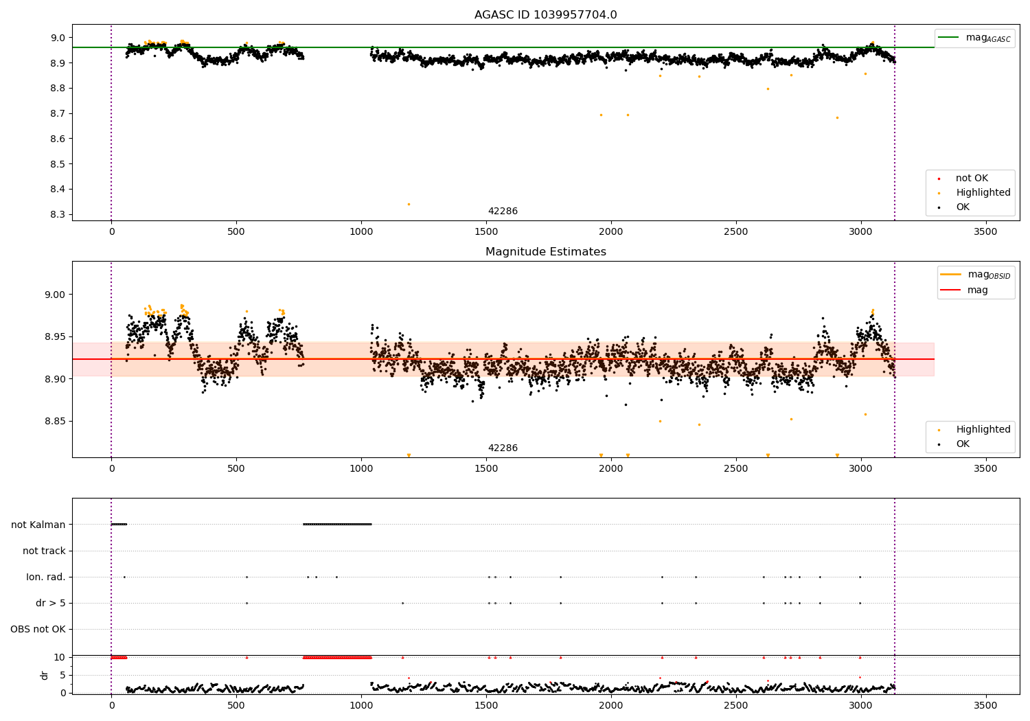This screenshot has width=1030, height=721.
Task: Click the red 'mag' legend entry in middle plot
Action: [x=964, y=290]
